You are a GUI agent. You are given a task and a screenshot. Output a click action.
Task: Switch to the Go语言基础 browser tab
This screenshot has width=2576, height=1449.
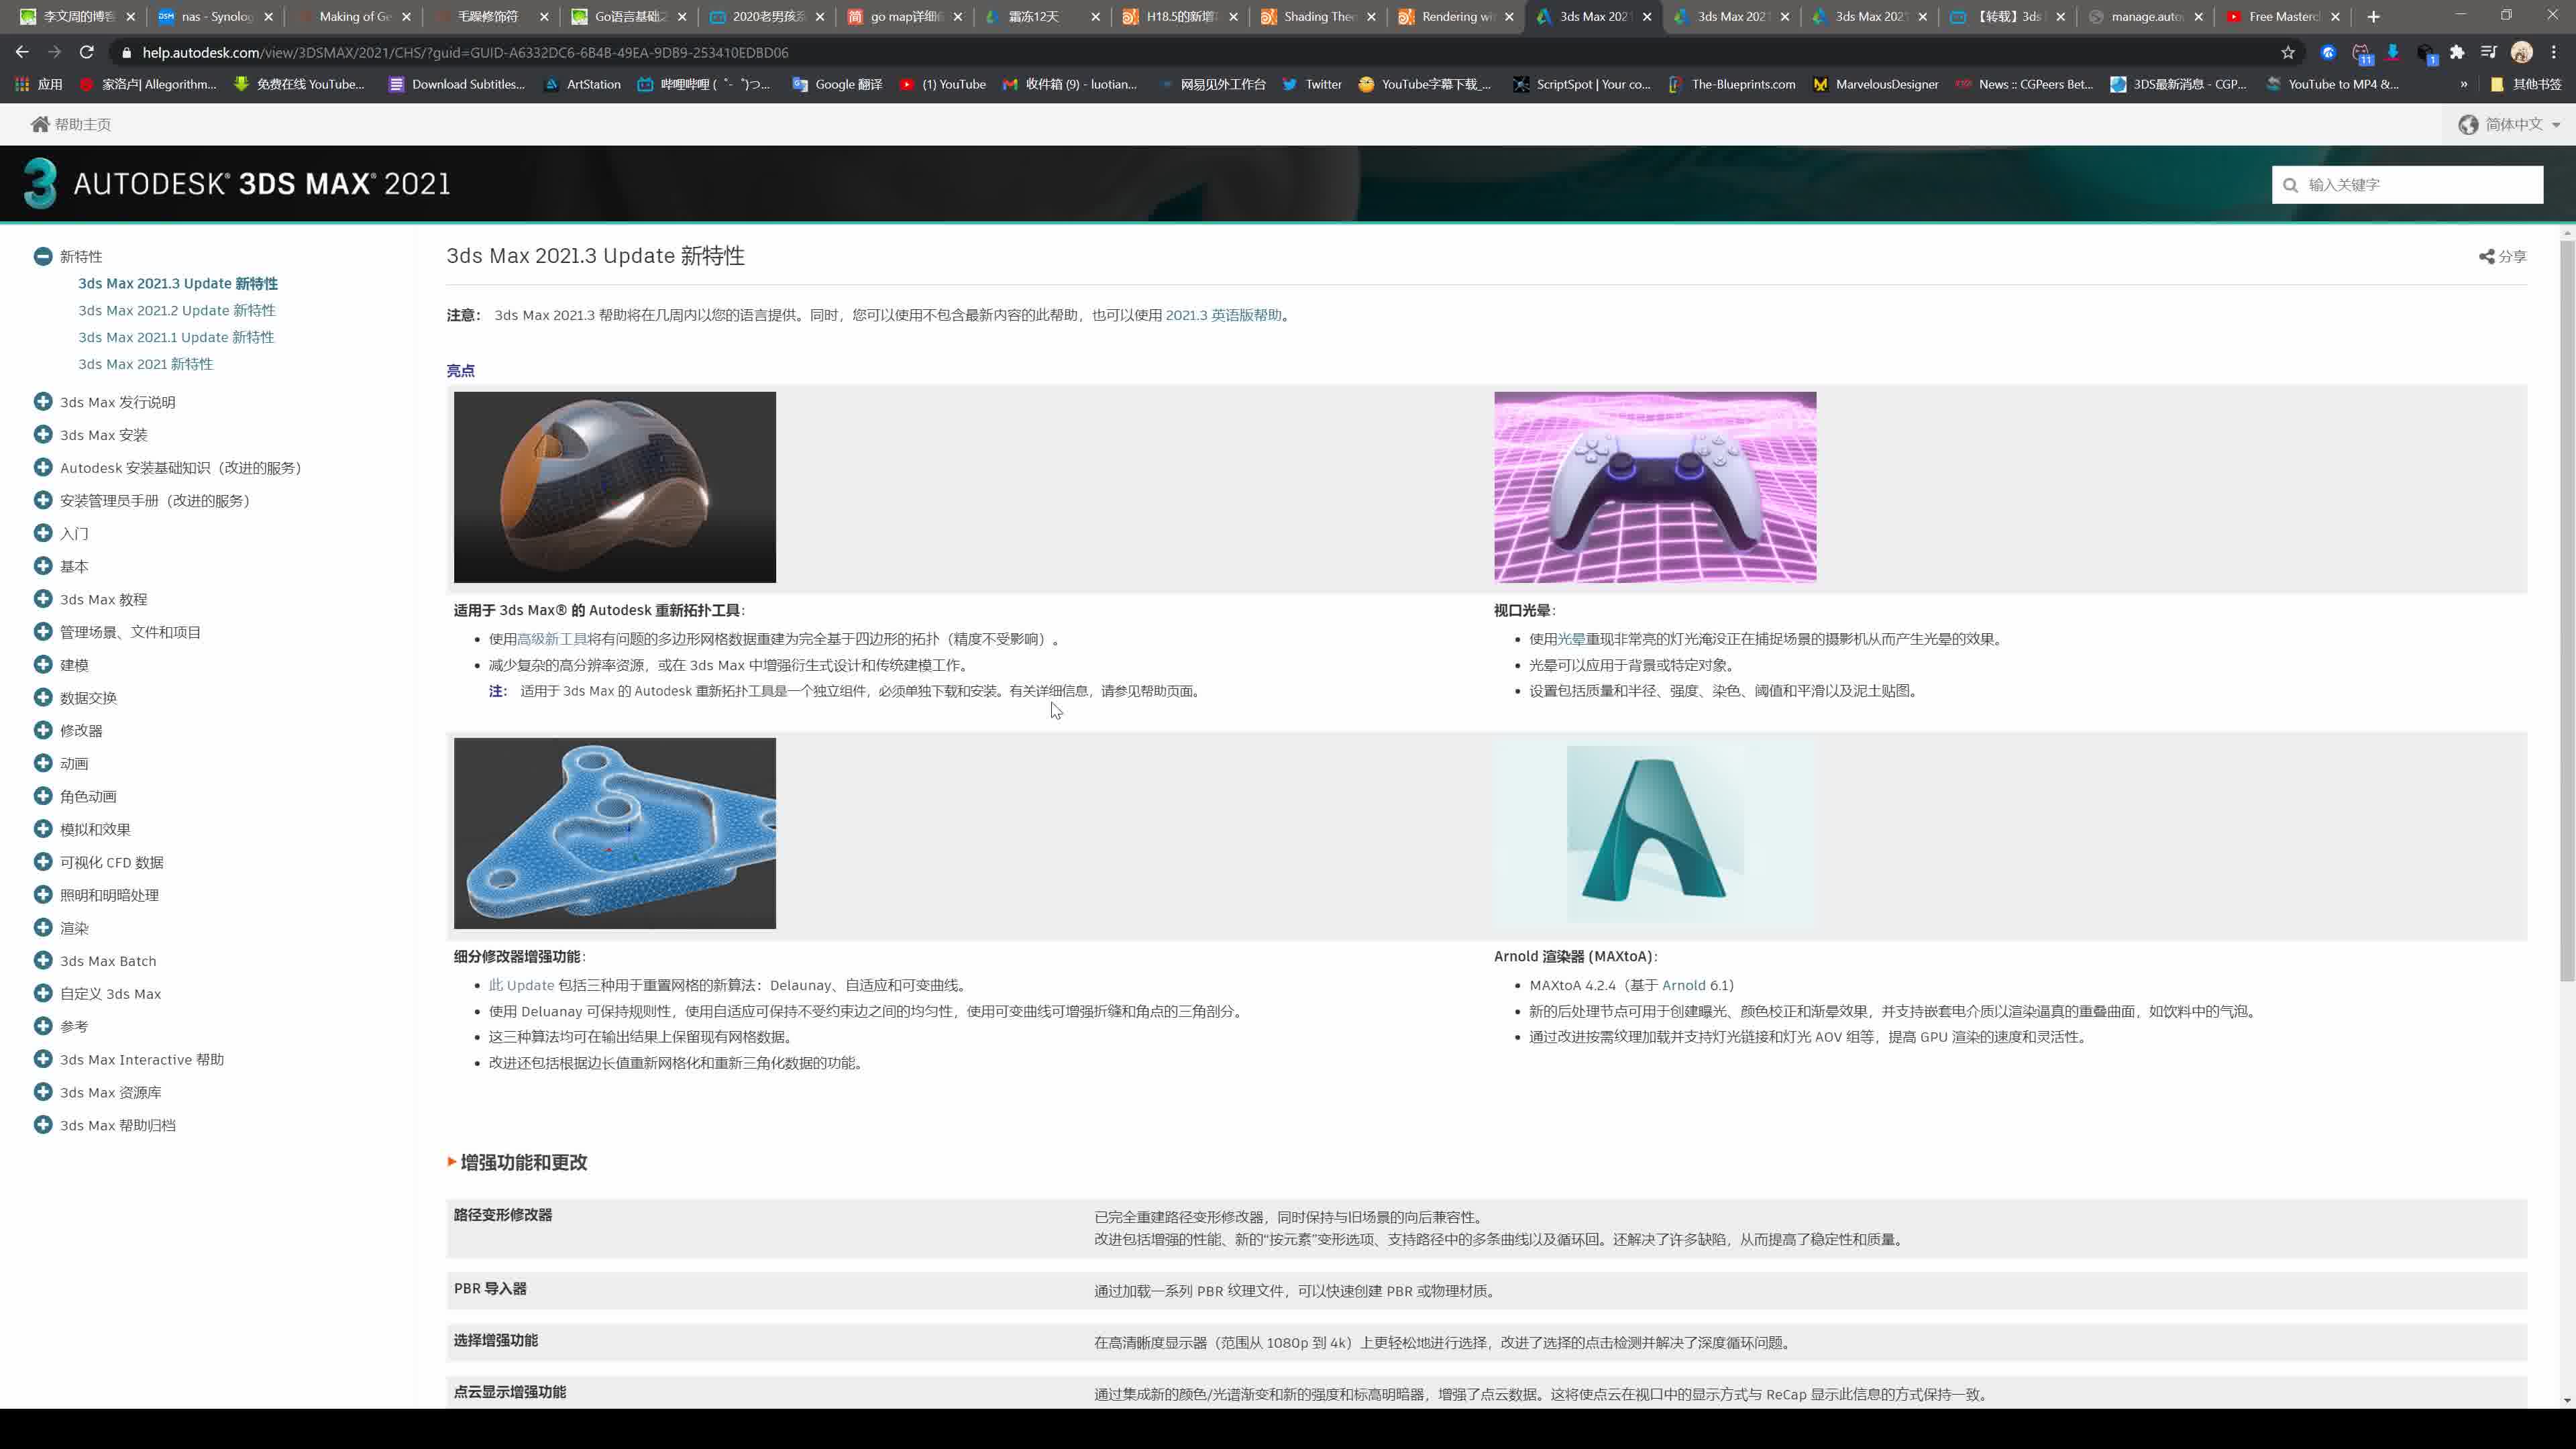point(629,16)
